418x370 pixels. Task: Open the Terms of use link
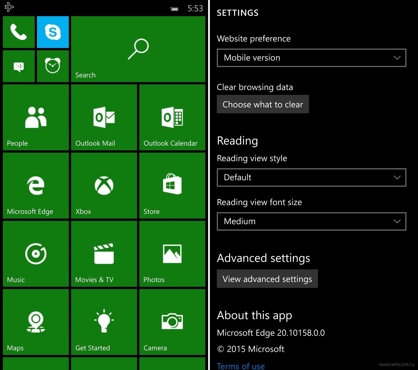(241, 366)
